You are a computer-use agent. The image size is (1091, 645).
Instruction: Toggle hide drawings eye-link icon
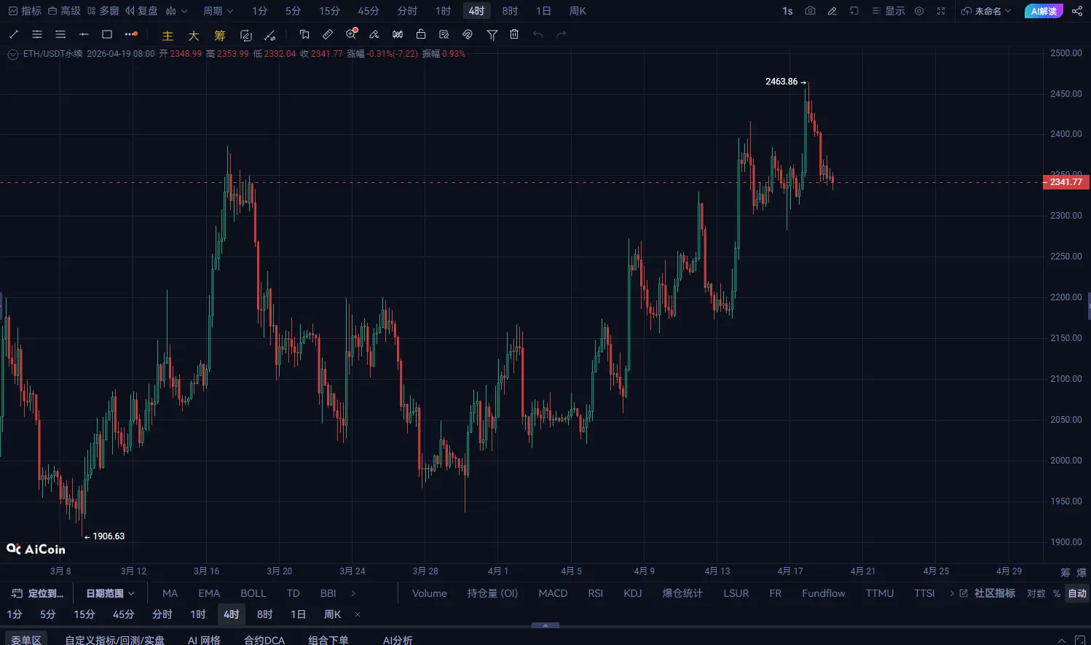pyautogui.click(x=468, y=34)
